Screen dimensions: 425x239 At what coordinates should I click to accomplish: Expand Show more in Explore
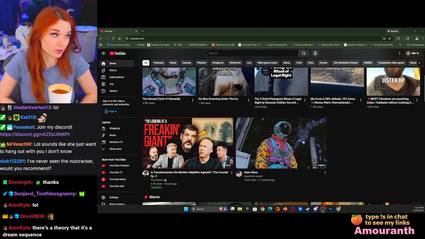click(x=118, y=149)
